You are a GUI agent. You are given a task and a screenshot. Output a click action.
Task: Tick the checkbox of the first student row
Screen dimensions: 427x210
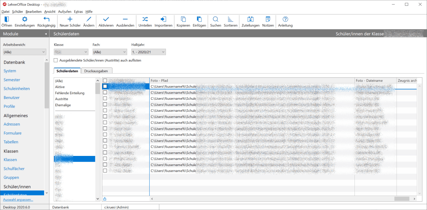(x=105, y=86)
